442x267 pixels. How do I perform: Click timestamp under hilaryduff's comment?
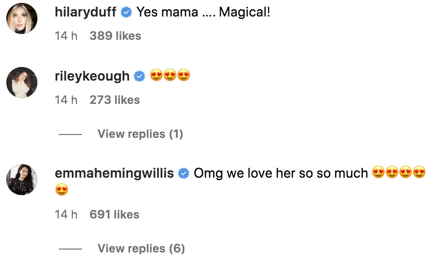point(66,36)
